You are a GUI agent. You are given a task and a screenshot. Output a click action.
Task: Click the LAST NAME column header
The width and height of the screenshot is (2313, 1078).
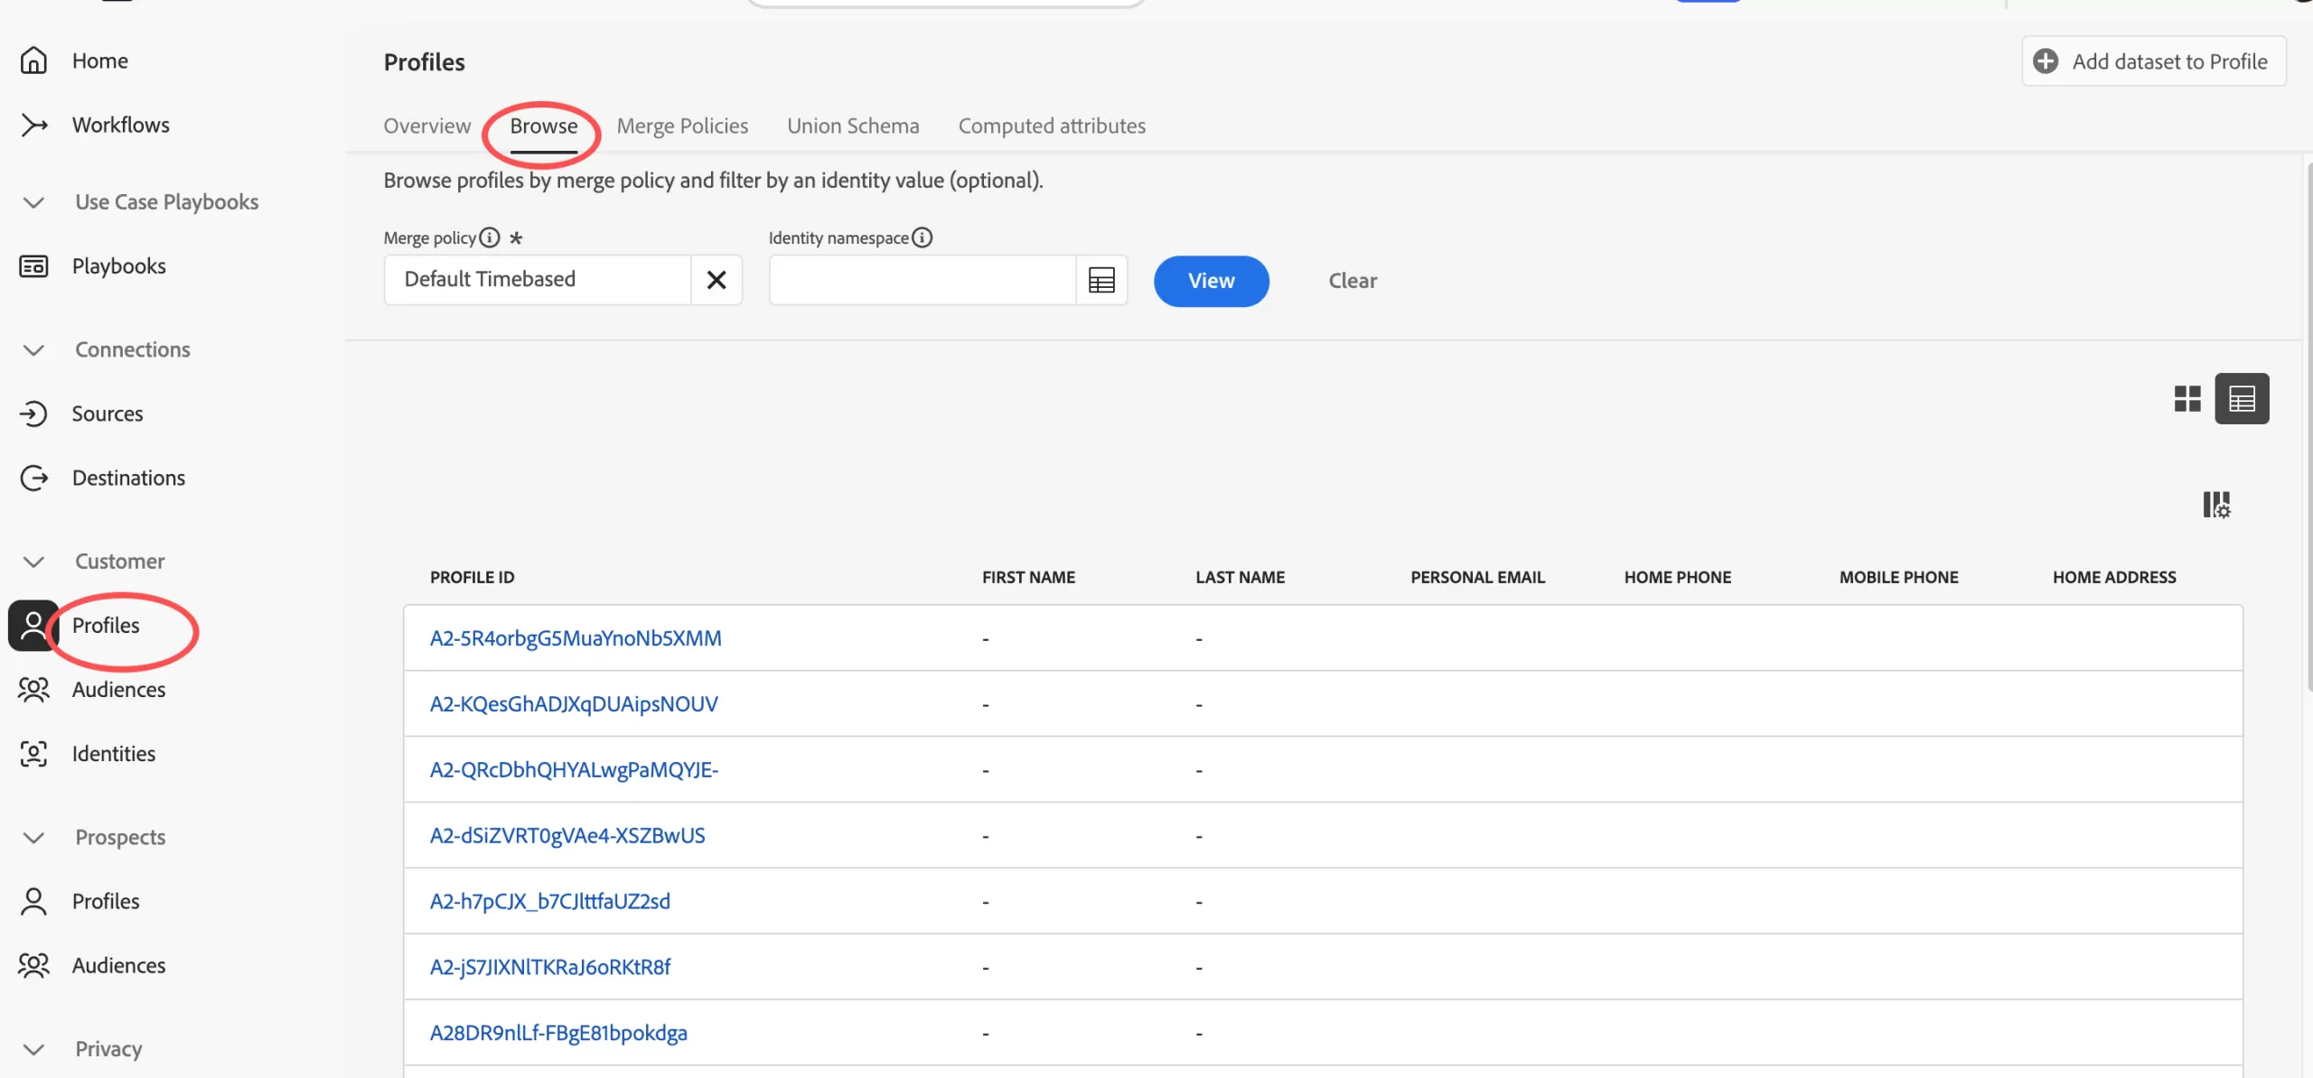coord(1240,577)
